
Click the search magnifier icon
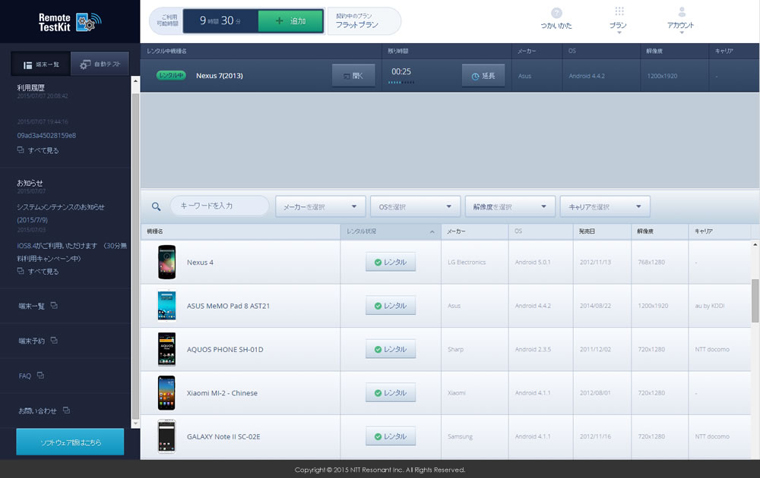point(157,206)
